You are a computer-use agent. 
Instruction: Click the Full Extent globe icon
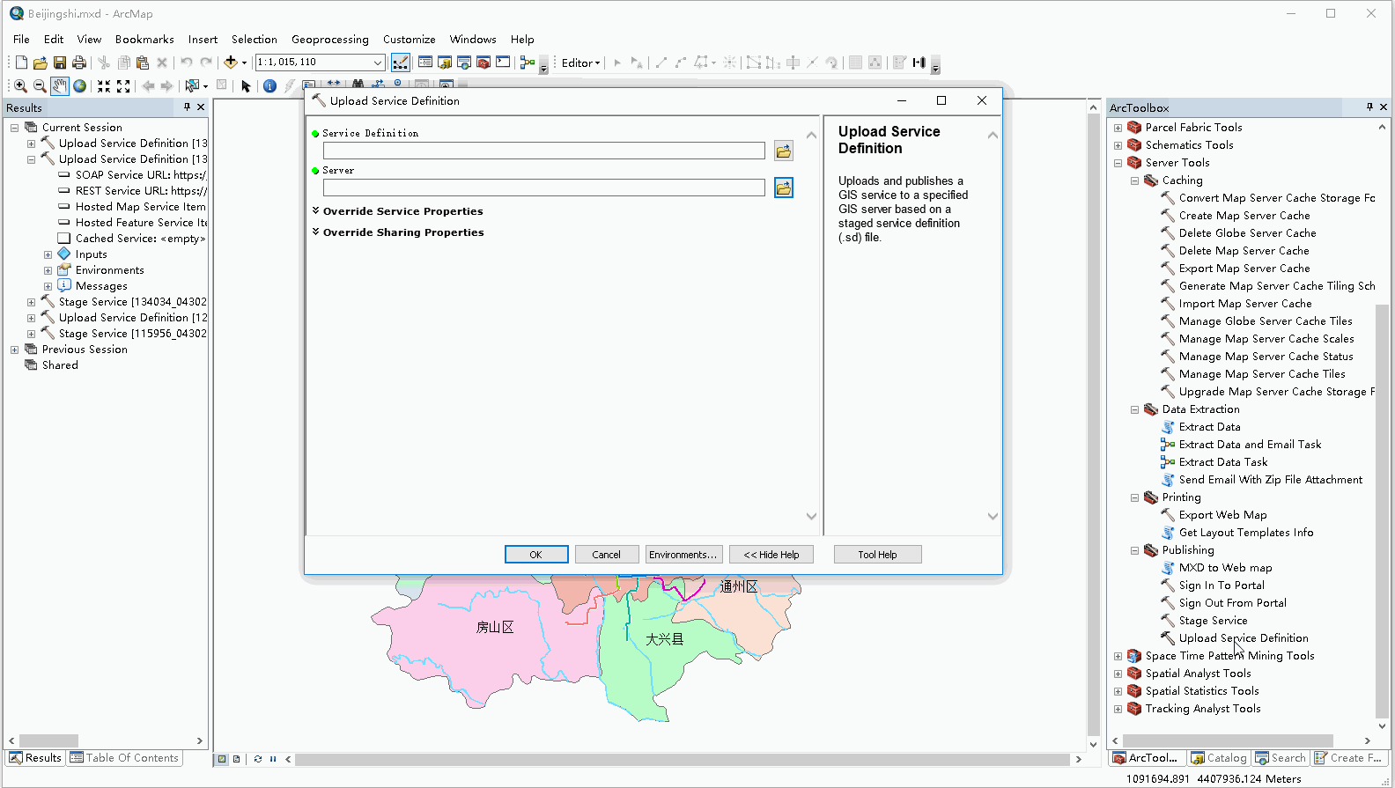(x=80, y=85)
